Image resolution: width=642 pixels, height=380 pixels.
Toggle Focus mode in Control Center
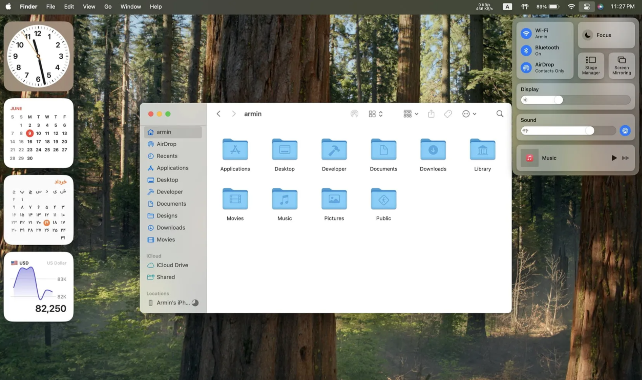(588, 35)
